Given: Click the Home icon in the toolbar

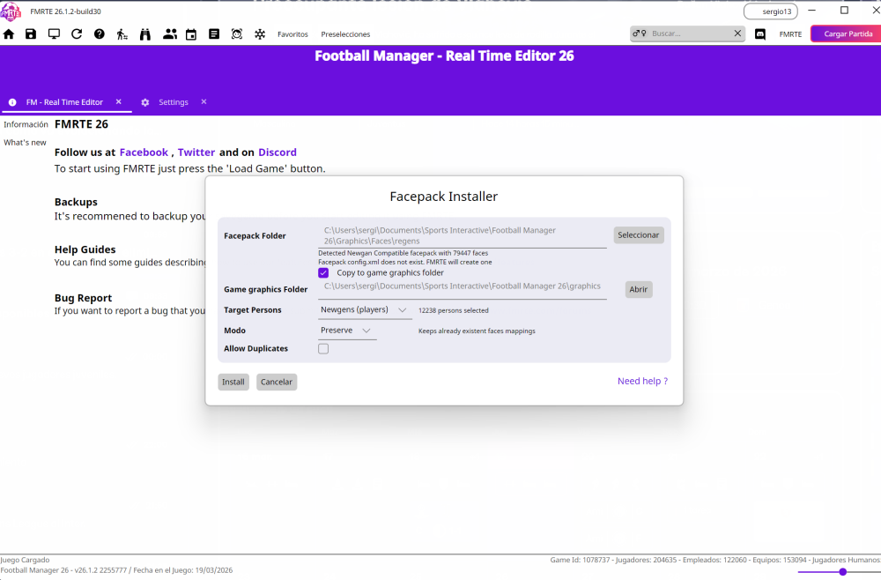Looking at the screenshot, I should (9, 34).
